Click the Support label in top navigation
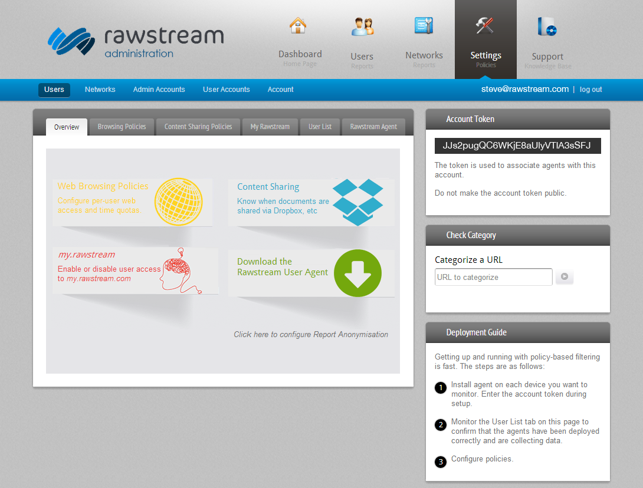This screenshot has width=643, height=488. coord(547,57)
